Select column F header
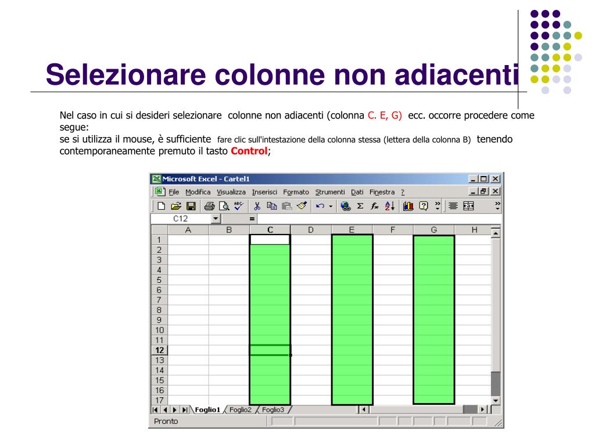Screen dimensions: 595x446 (x=393, y=230)
